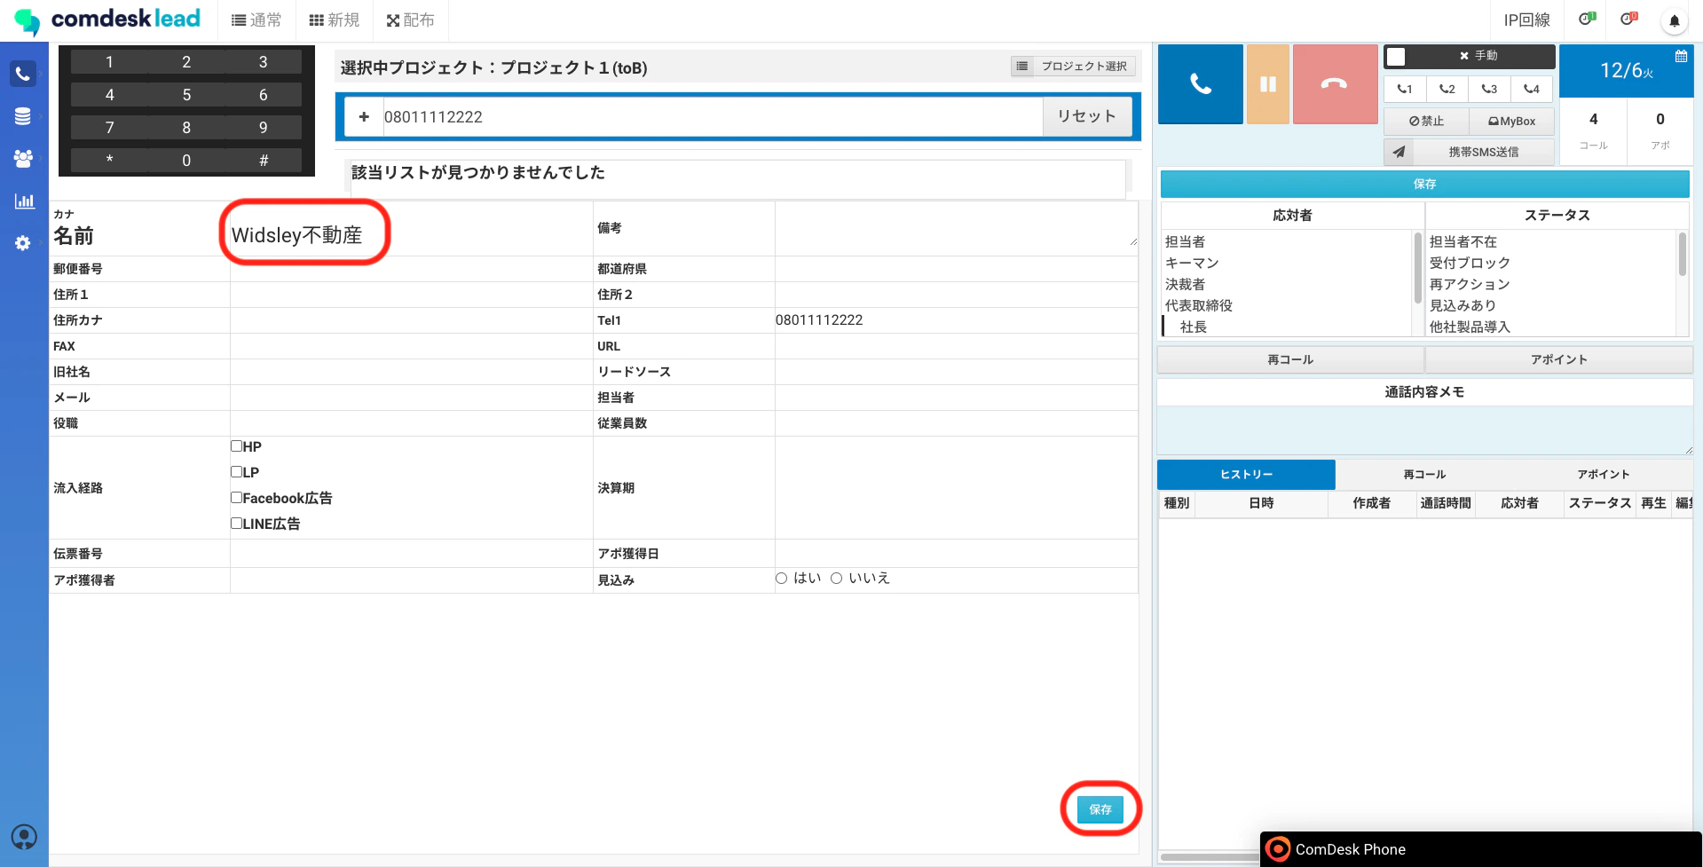This screenshot has width=1703, height=867.
Task: Open the 配布 menu item
Action: point(411,20)
